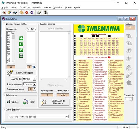Click the Mostrar anteriores button
The width and height of the screenshot is (139, 129).
[x=55, y=29]
